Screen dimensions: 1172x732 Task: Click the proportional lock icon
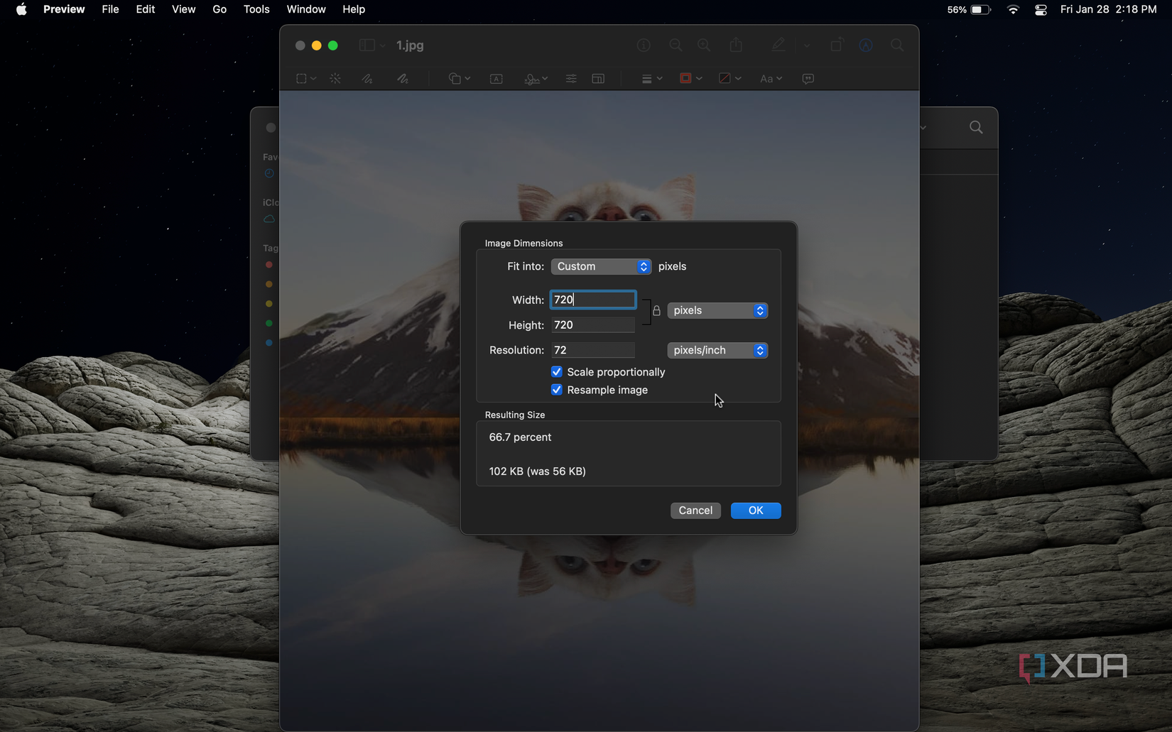(656, 311)
